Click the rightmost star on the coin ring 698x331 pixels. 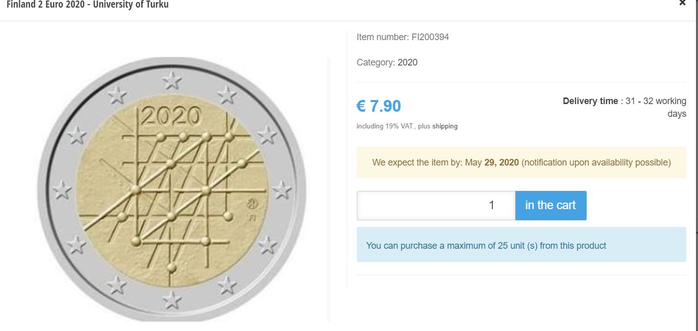point(282,190)
